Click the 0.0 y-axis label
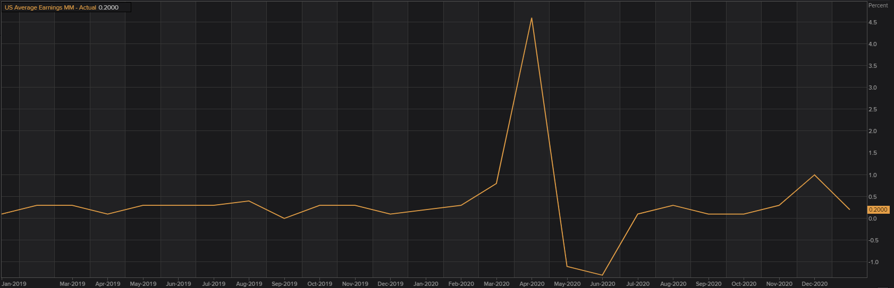 873,219
